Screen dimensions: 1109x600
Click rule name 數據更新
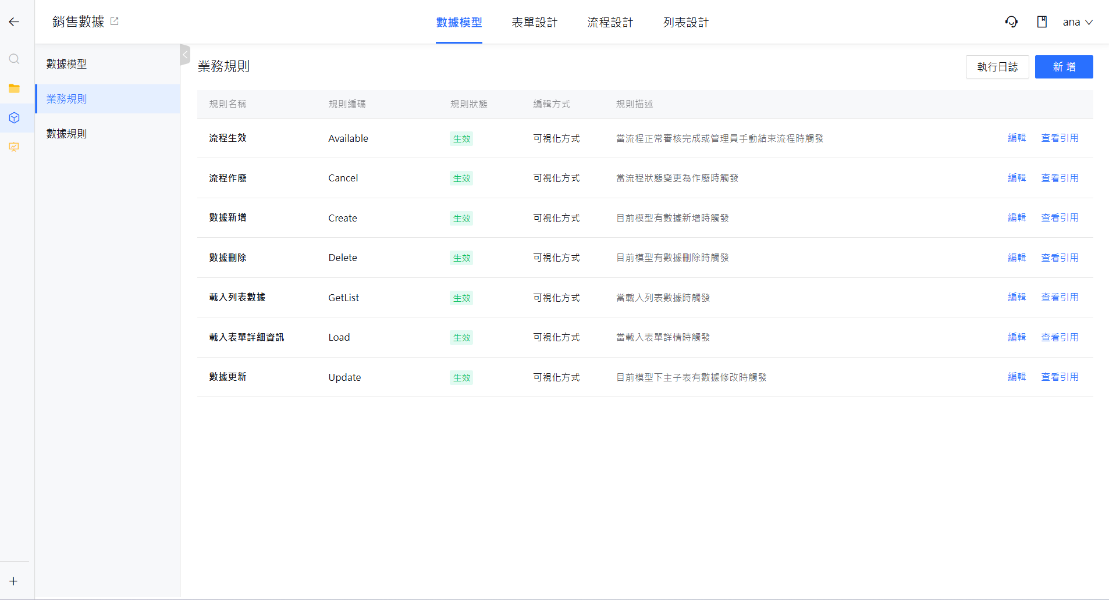pyautogui.click(x=228, y=377)
